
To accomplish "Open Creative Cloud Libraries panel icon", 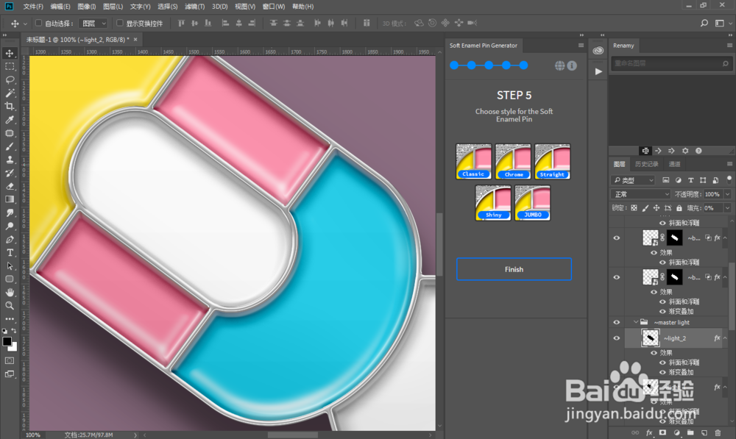I will (598, 51).
